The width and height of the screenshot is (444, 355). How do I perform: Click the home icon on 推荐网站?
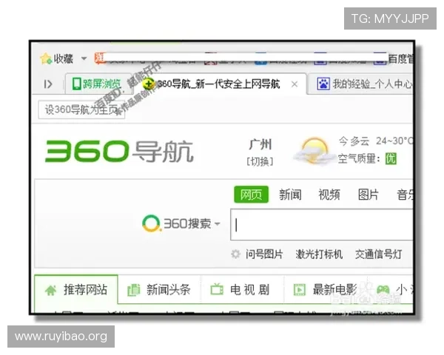(x=51, y=290)
